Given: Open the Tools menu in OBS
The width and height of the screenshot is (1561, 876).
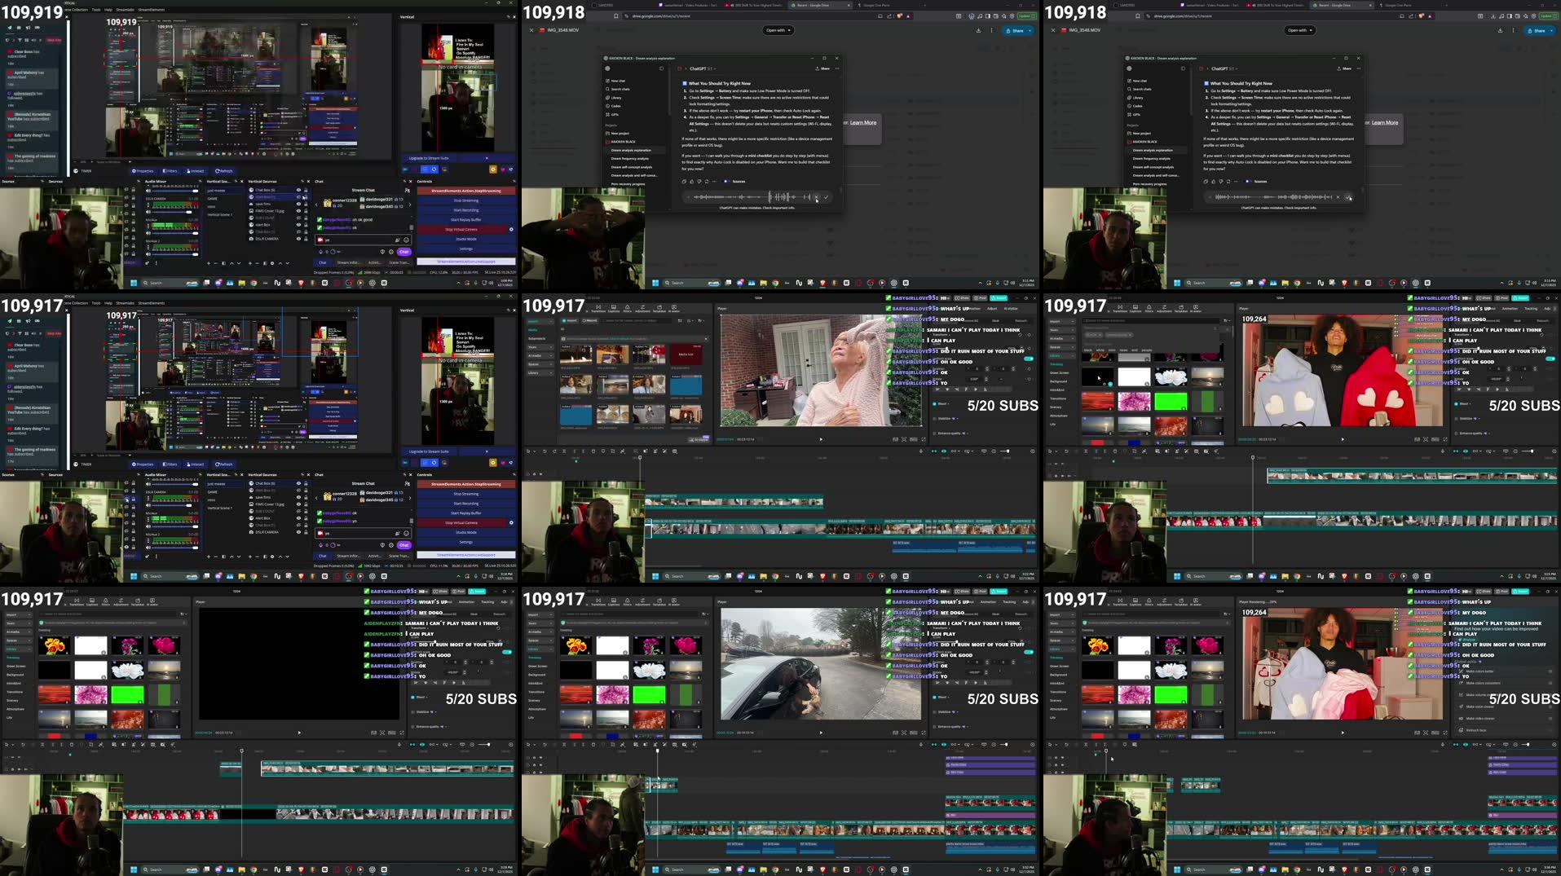Looking at the screenshot, I should [95, 9].
